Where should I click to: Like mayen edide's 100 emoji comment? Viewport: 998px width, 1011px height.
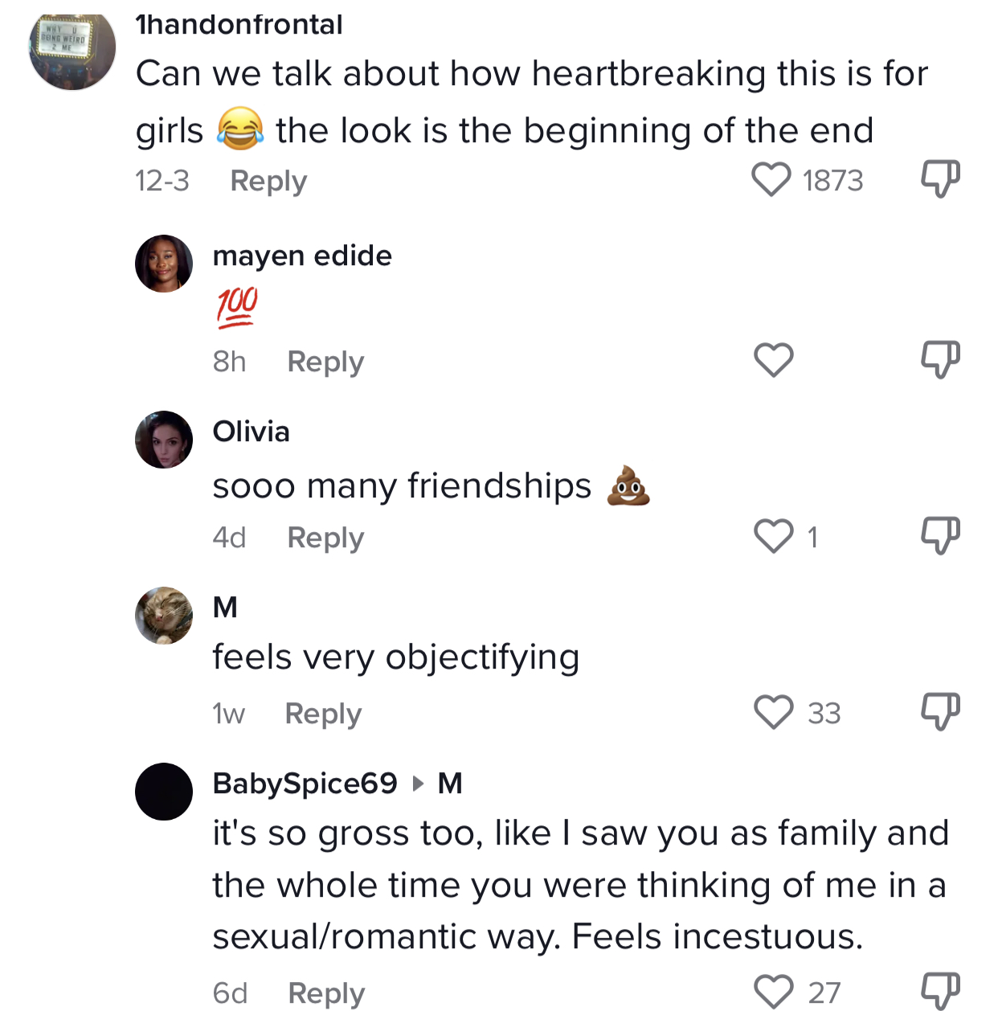tap(774, 360)
